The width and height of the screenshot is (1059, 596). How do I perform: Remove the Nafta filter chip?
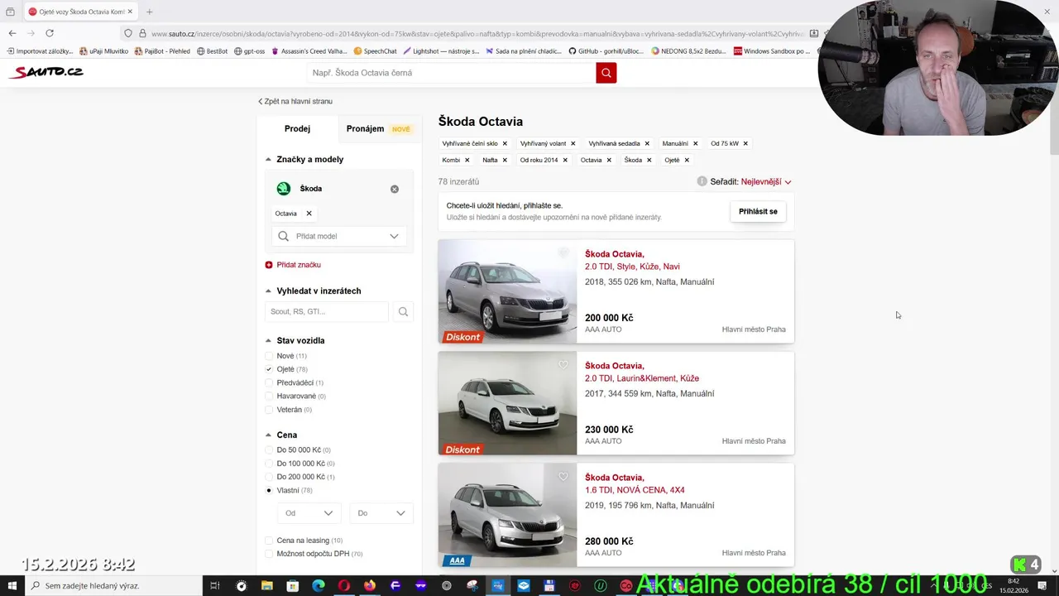pos(505,160)
